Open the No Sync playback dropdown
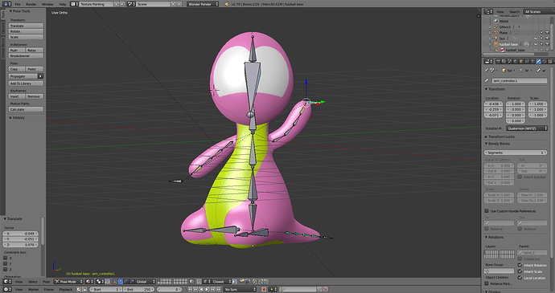The height and width of the screenshot is (293, 555). click(x=240, y=290)
